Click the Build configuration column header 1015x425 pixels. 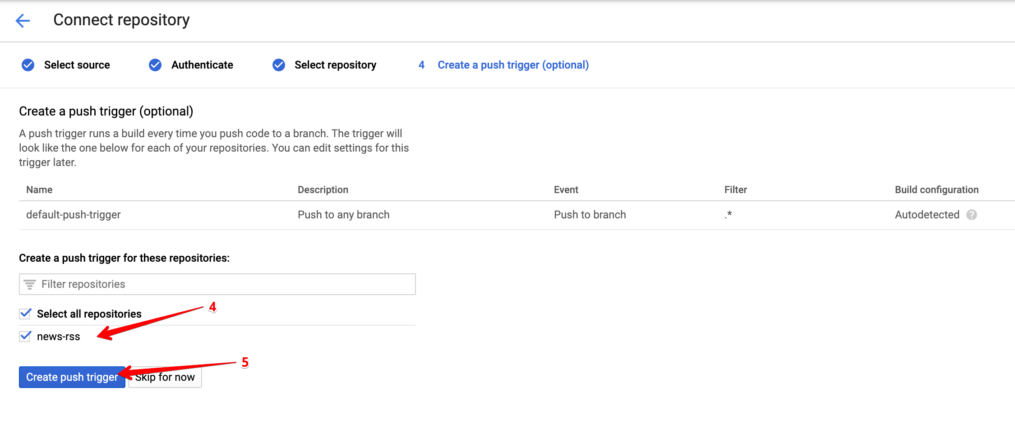pos(936,189)
